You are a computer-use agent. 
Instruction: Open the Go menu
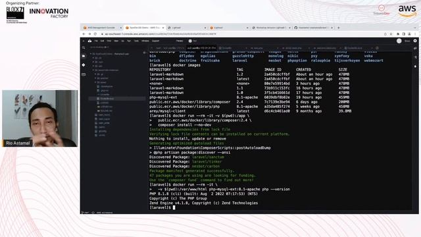[123, 41]
